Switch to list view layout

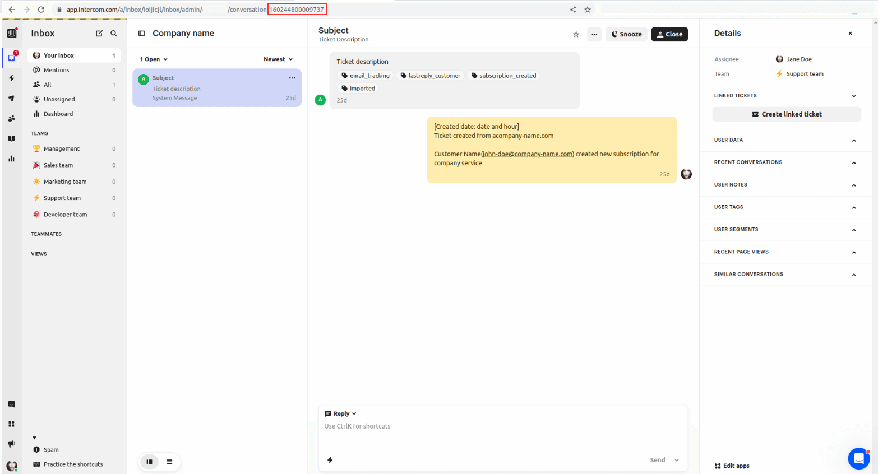click(x=169, y=462)
